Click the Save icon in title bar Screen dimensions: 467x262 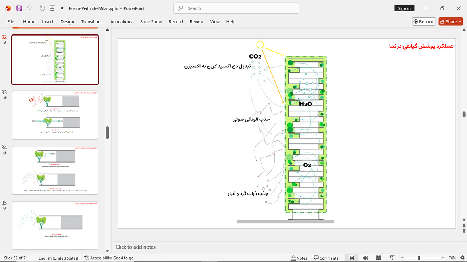point(19,8)
